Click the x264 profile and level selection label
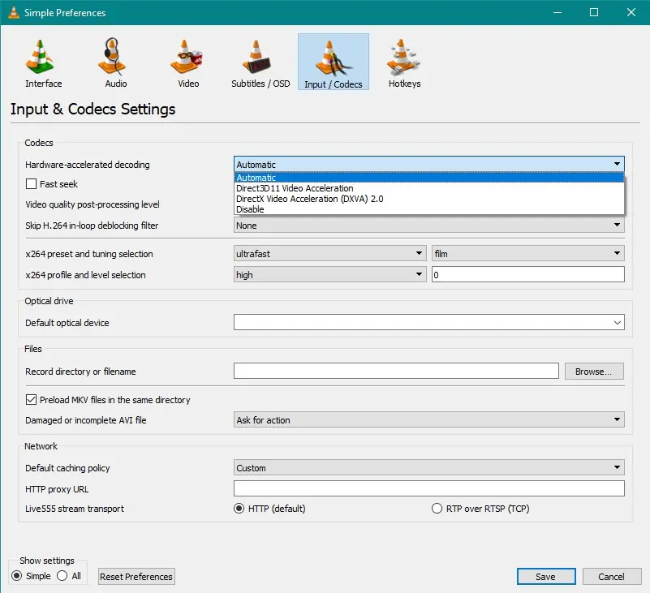This screenshot has width=650, height=593. [85, 275]
